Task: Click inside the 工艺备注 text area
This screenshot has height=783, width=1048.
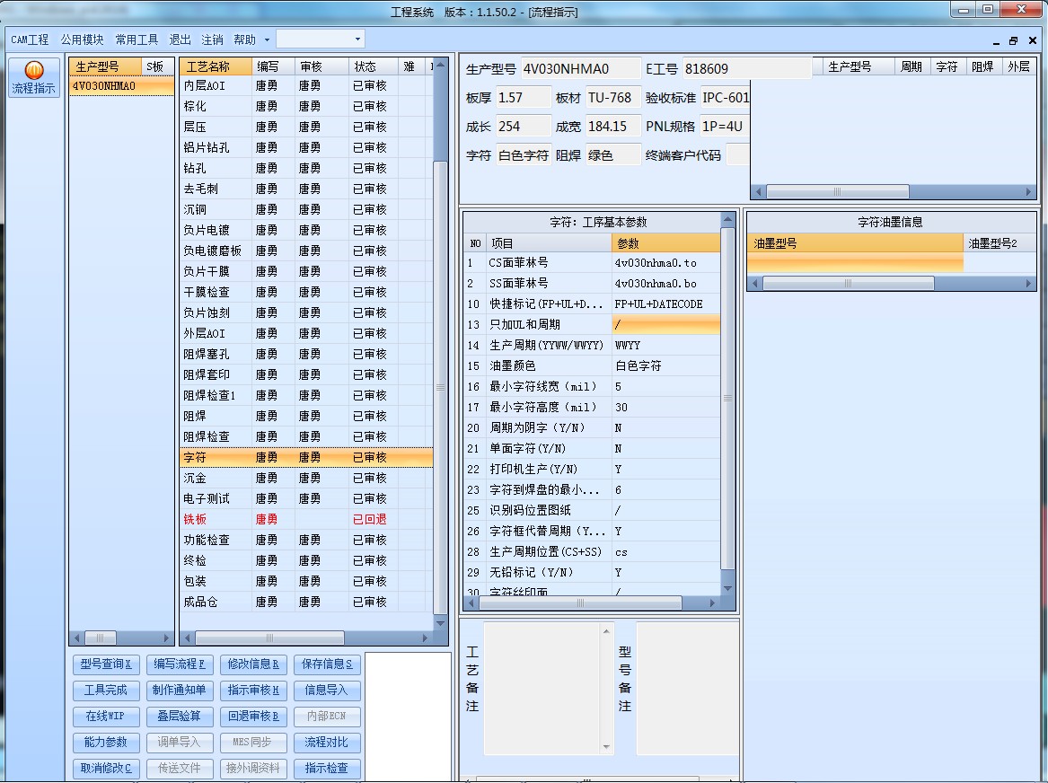Action: point(542,688)
